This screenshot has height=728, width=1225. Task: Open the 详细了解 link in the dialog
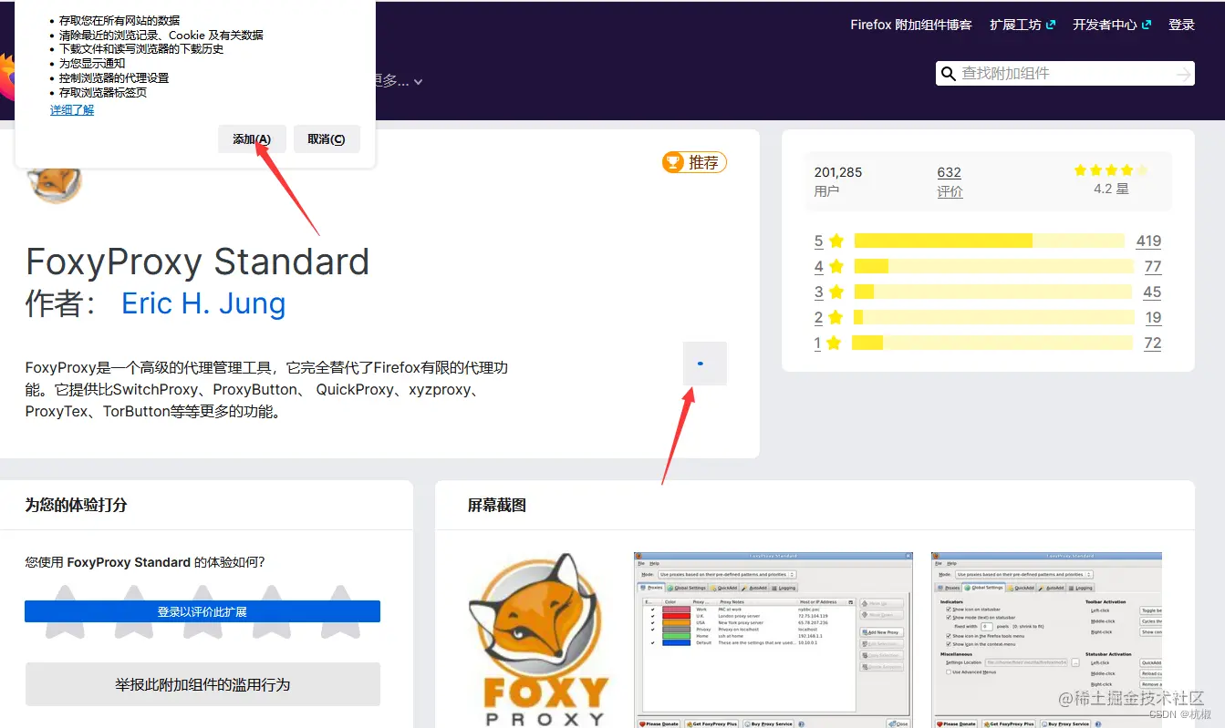(x=72, y=110)
